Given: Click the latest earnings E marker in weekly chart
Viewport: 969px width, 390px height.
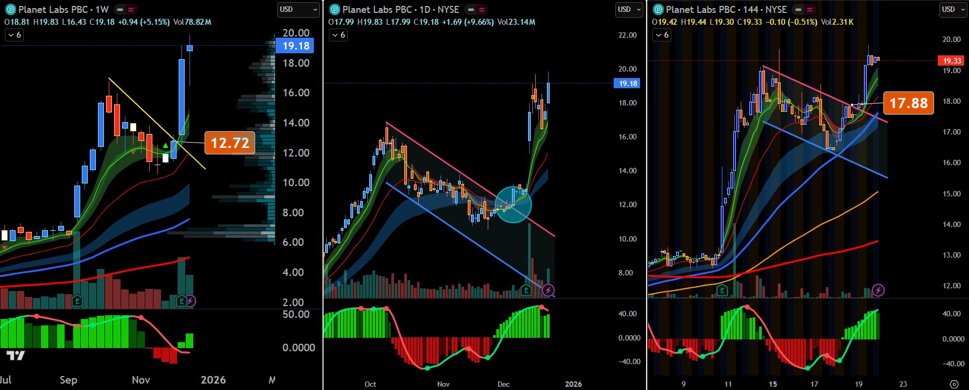Looking at the screenshot, I should pos(181,301).
